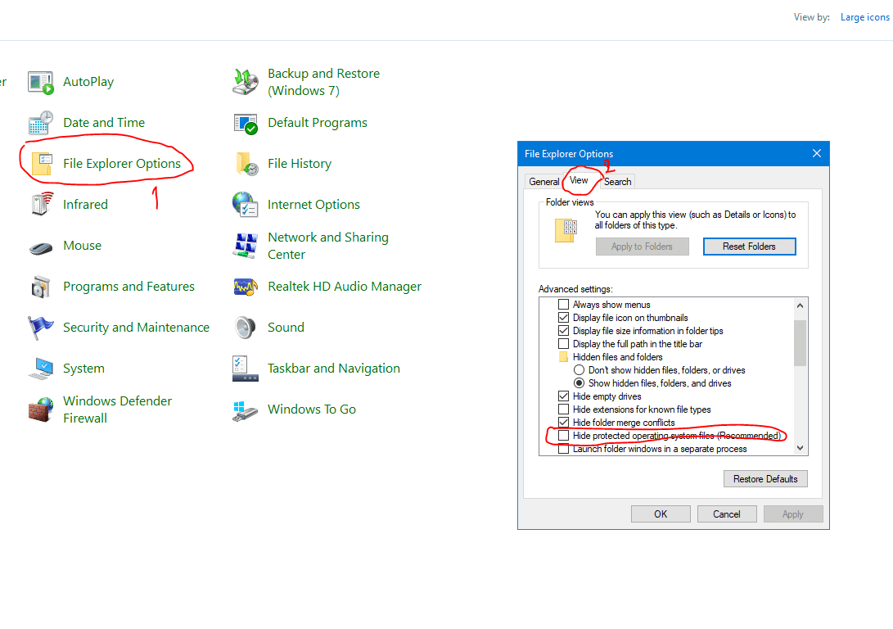Open the Sound speaker icon

(x=246, y=328)
